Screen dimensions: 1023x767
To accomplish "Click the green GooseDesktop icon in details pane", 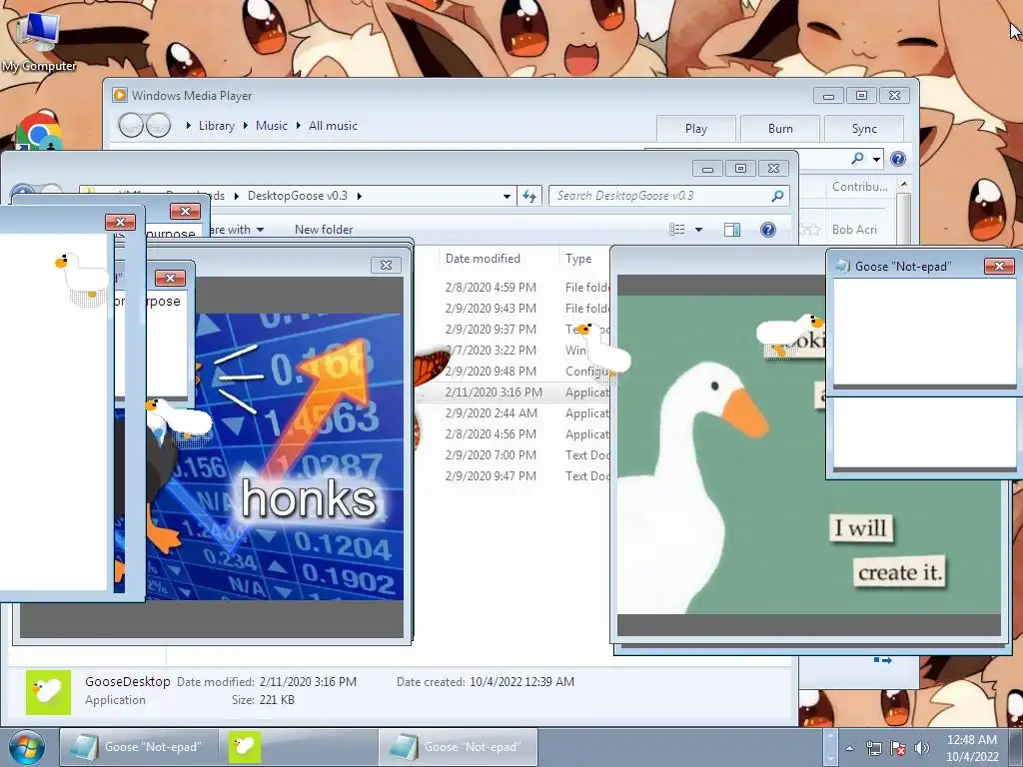I will tap(48, 692).
